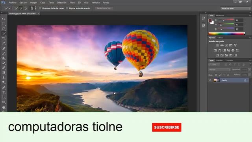Select the Eyedropper tool

click(x=4, y=43)
